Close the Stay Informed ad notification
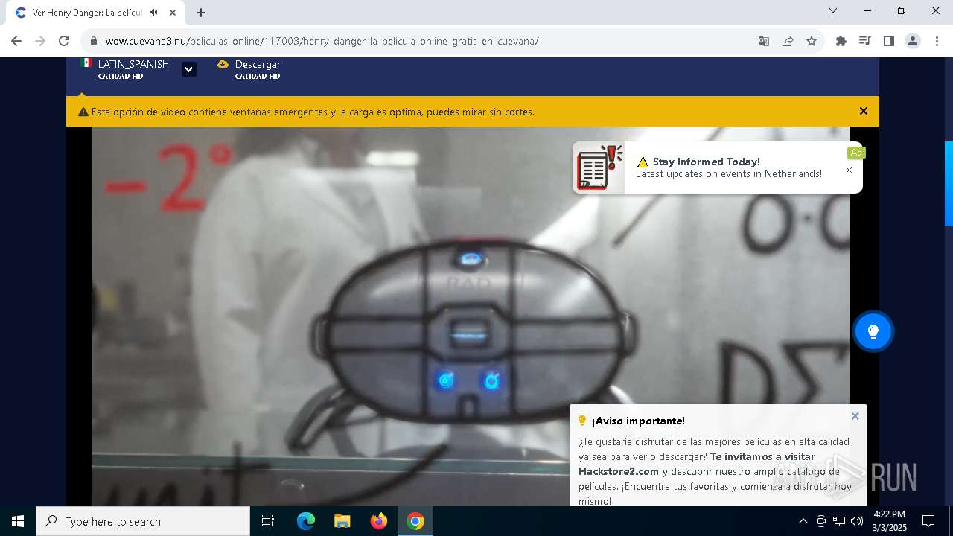The width and height of the screenshot is (953, 536). coord(849,170)
